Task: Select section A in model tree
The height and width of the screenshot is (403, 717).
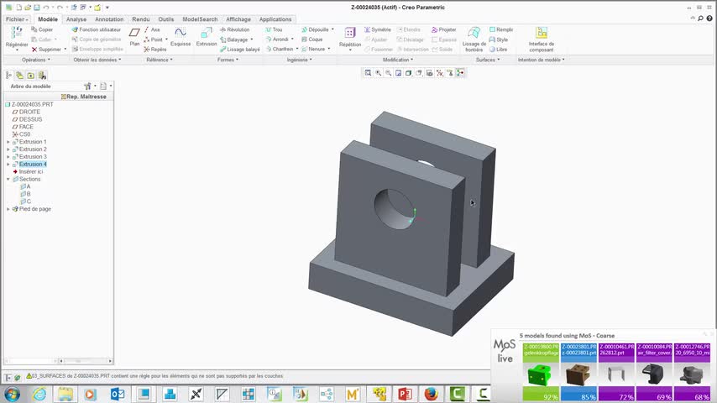Action: point(29,186)
